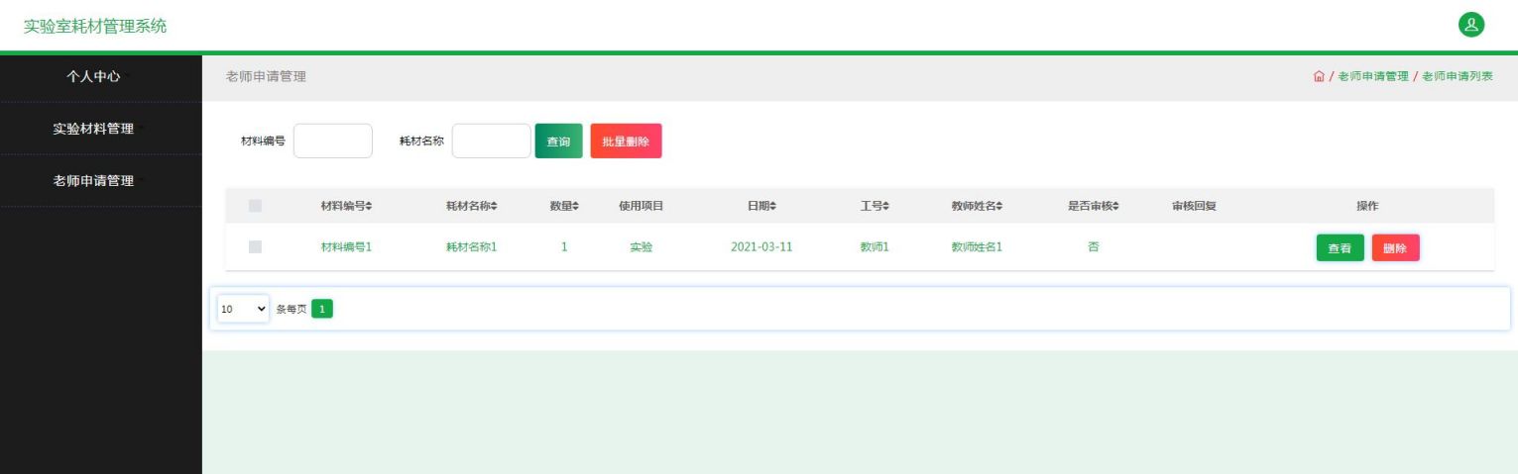Screen dimensions: 1518x474
Task: Click the 是否审核 cell 否
Action: pyautogui.click(x=1093, y=247)
